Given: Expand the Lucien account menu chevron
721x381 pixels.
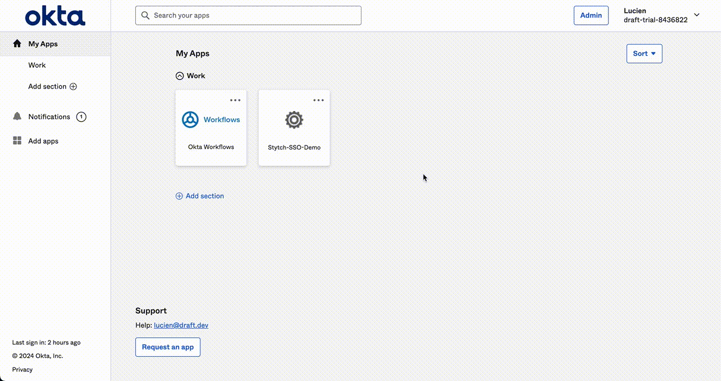Looking at the screenshot, I should tap(697, 15).
